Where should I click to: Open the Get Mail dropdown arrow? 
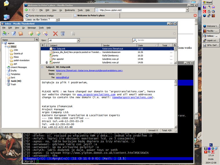pyautogui.click(x=8, y=34)
